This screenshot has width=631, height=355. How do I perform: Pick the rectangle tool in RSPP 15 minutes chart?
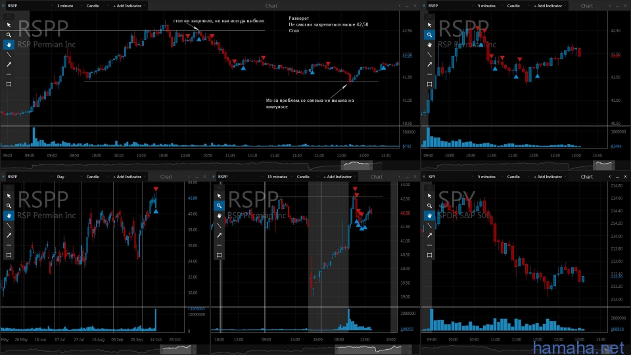[x=219, y=255]
